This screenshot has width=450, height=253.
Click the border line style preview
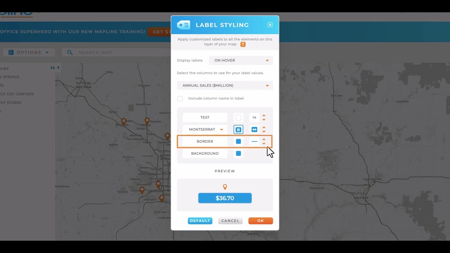[254, 141]
